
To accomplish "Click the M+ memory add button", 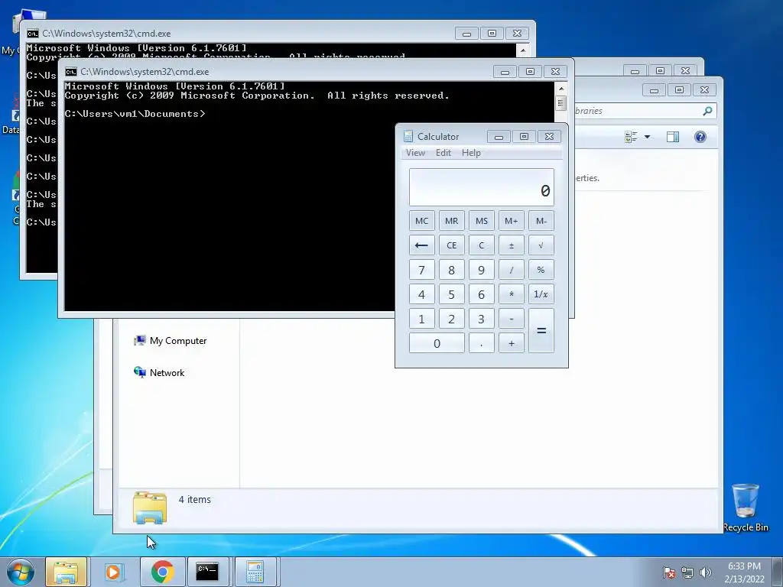I will click(x=512, y=221).
